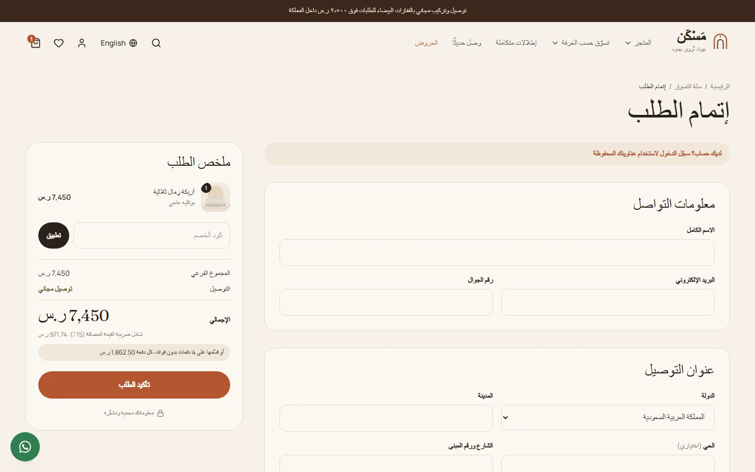Click the عنوان التوصيل heading
The image size is (755, 472).
point(679,370)
